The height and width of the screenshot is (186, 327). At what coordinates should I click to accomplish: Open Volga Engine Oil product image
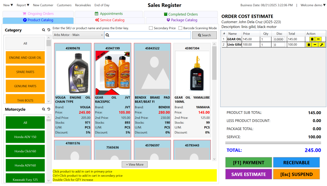tap(73, 73)
